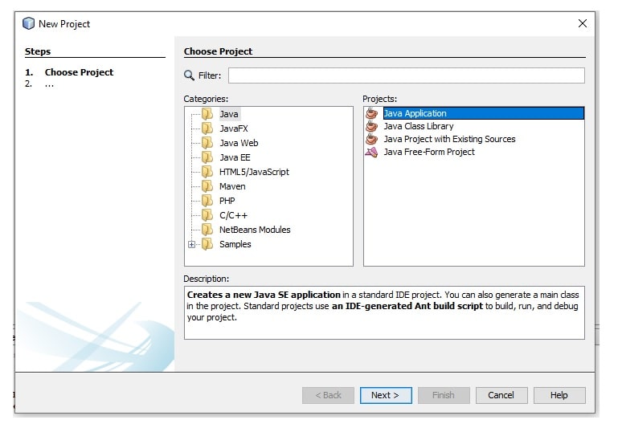Click the NetBeans cube icon in title bar

(28, 23)
